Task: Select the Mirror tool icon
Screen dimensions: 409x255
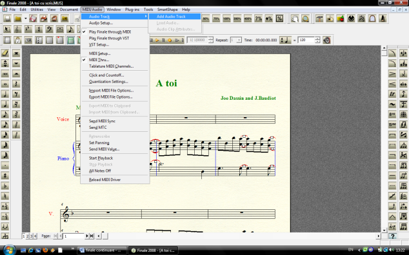Action: [372, 19]
